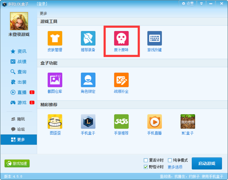This screenshot has height=180, width=228.
Task: Open 截图仓库 screenshot library
Action: [x=55, y=83]
